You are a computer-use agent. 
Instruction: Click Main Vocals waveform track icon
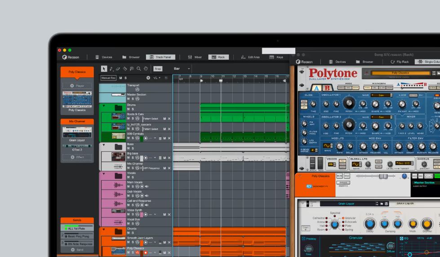(118, 185)
